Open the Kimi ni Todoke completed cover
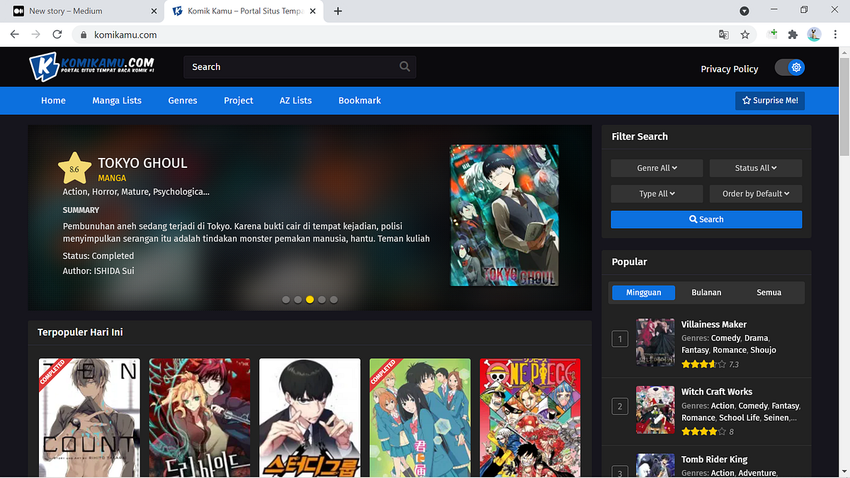850x478 pixels. click(419, 418)
